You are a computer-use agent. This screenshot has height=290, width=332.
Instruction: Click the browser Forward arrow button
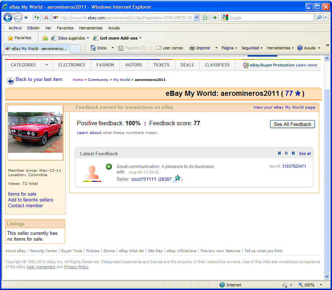click(x=18, y=17)
